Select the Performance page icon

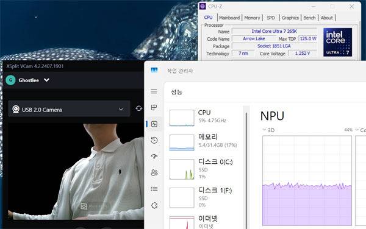(154, 124)
